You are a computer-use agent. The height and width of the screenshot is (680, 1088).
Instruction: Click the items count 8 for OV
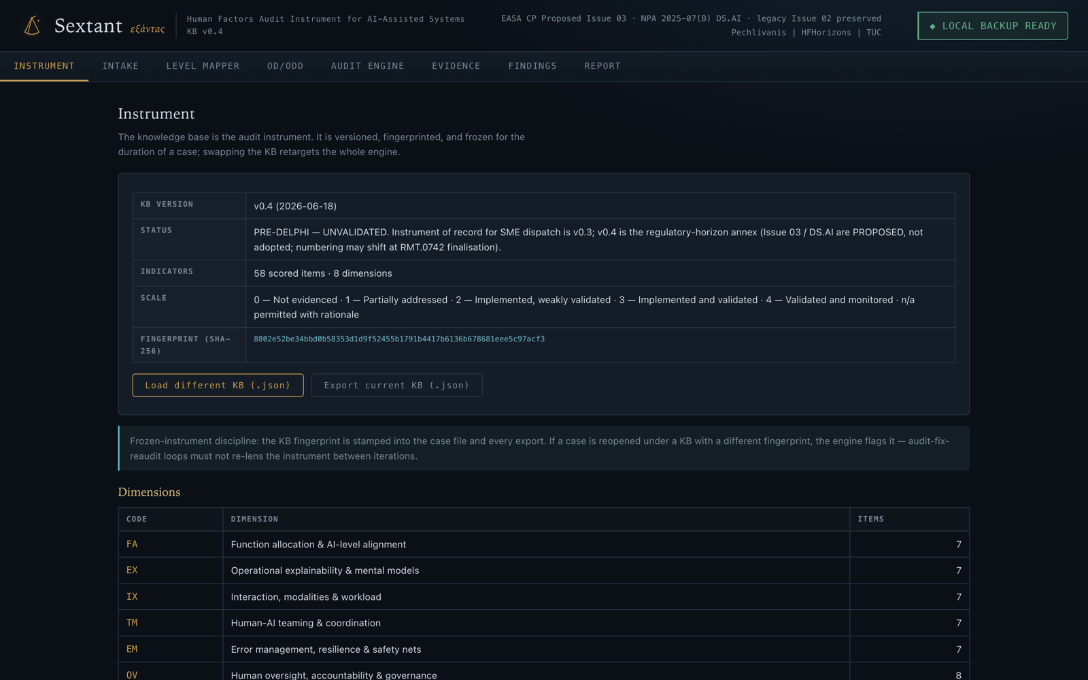958,675
